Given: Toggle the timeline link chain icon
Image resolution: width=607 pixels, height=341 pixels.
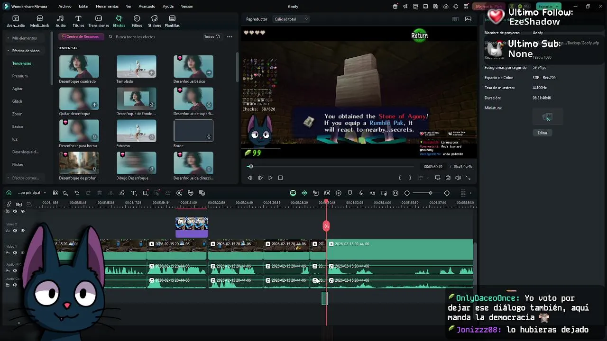Looking at the screenshot, I should click(9, 204).
